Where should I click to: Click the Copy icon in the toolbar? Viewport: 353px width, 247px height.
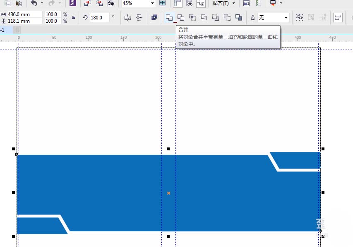7,3
